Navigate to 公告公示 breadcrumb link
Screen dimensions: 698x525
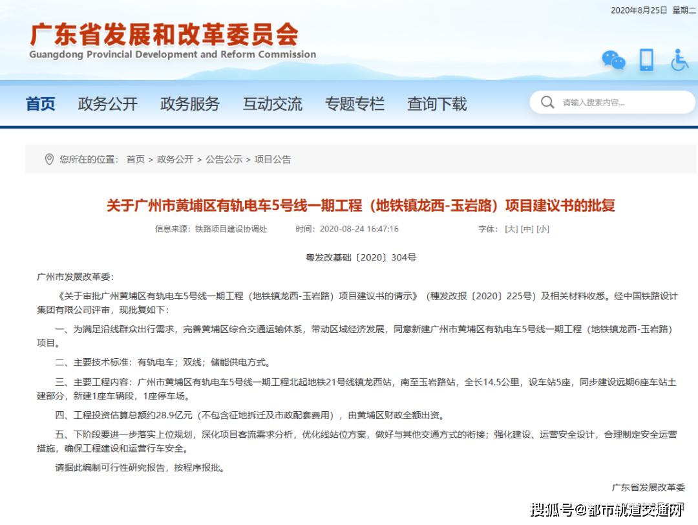click(224, 159)
